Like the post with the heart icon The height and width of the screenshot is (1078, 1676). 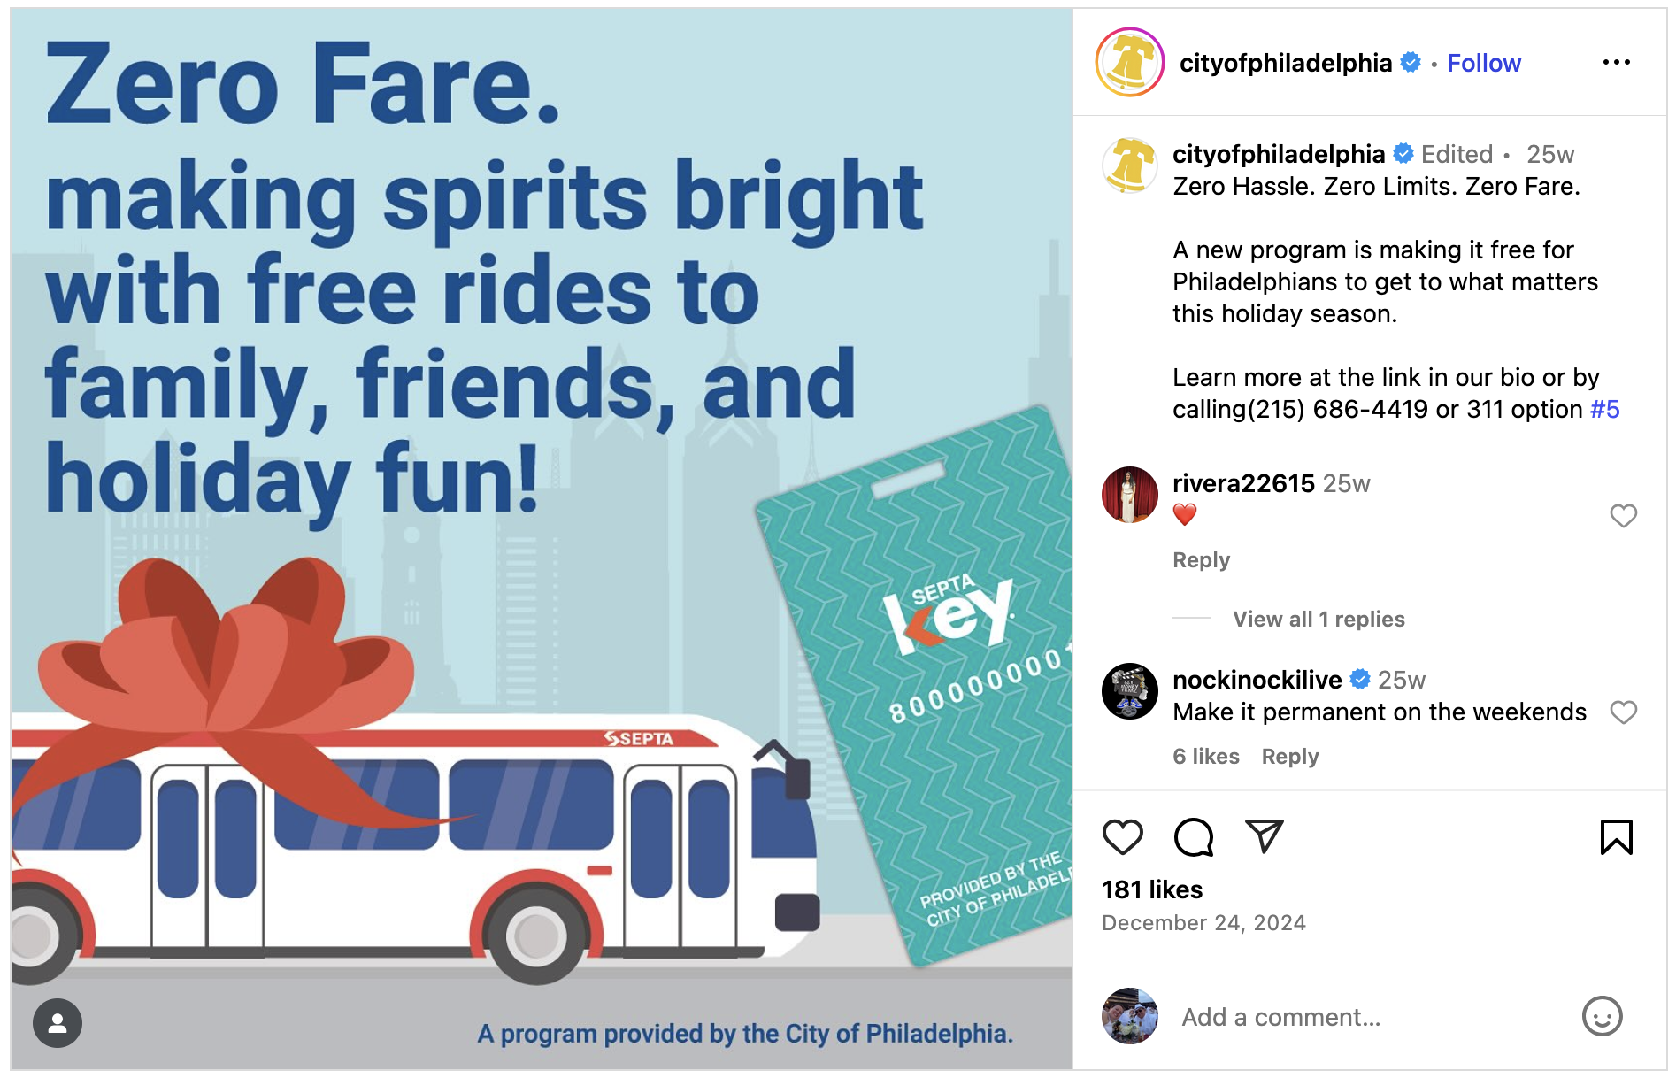pyautogui.click(x=1122, y=836)
